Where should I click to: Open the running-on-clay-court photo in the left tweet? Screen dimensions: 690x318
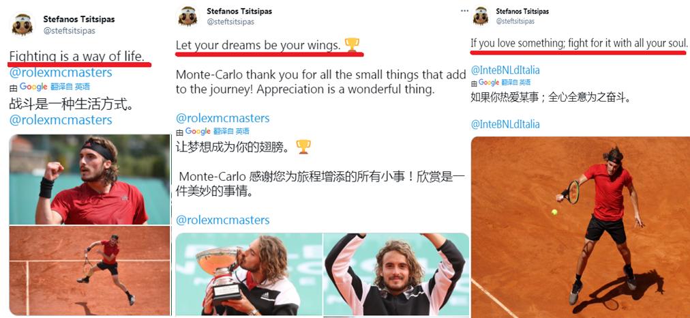(90, 270)
